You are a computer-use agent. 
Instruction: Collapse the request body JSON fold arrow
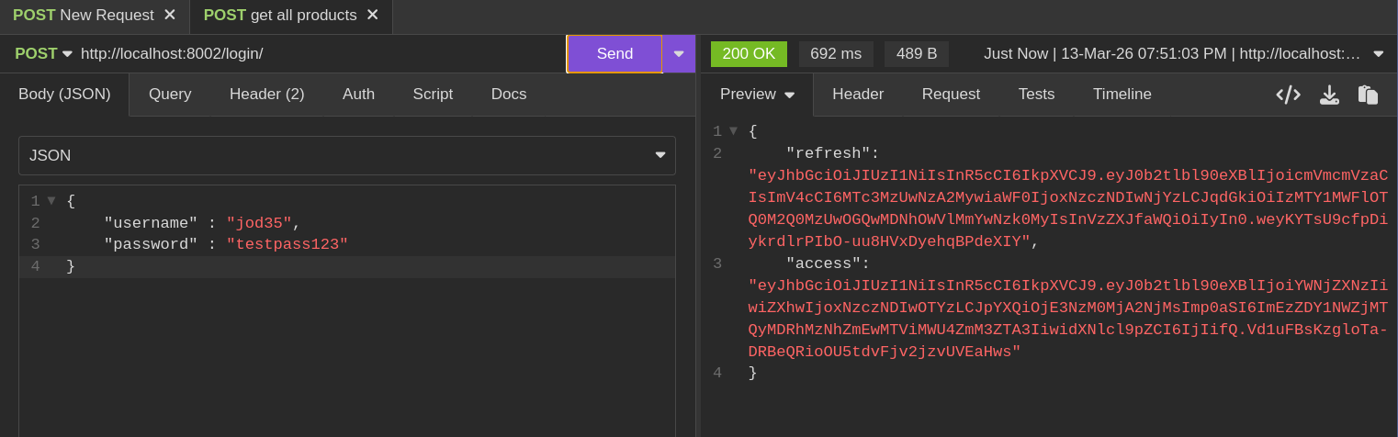(x=51, y=201)
